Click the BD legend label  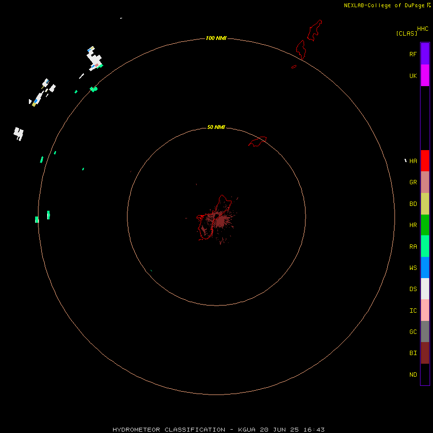tap(413, 204)
